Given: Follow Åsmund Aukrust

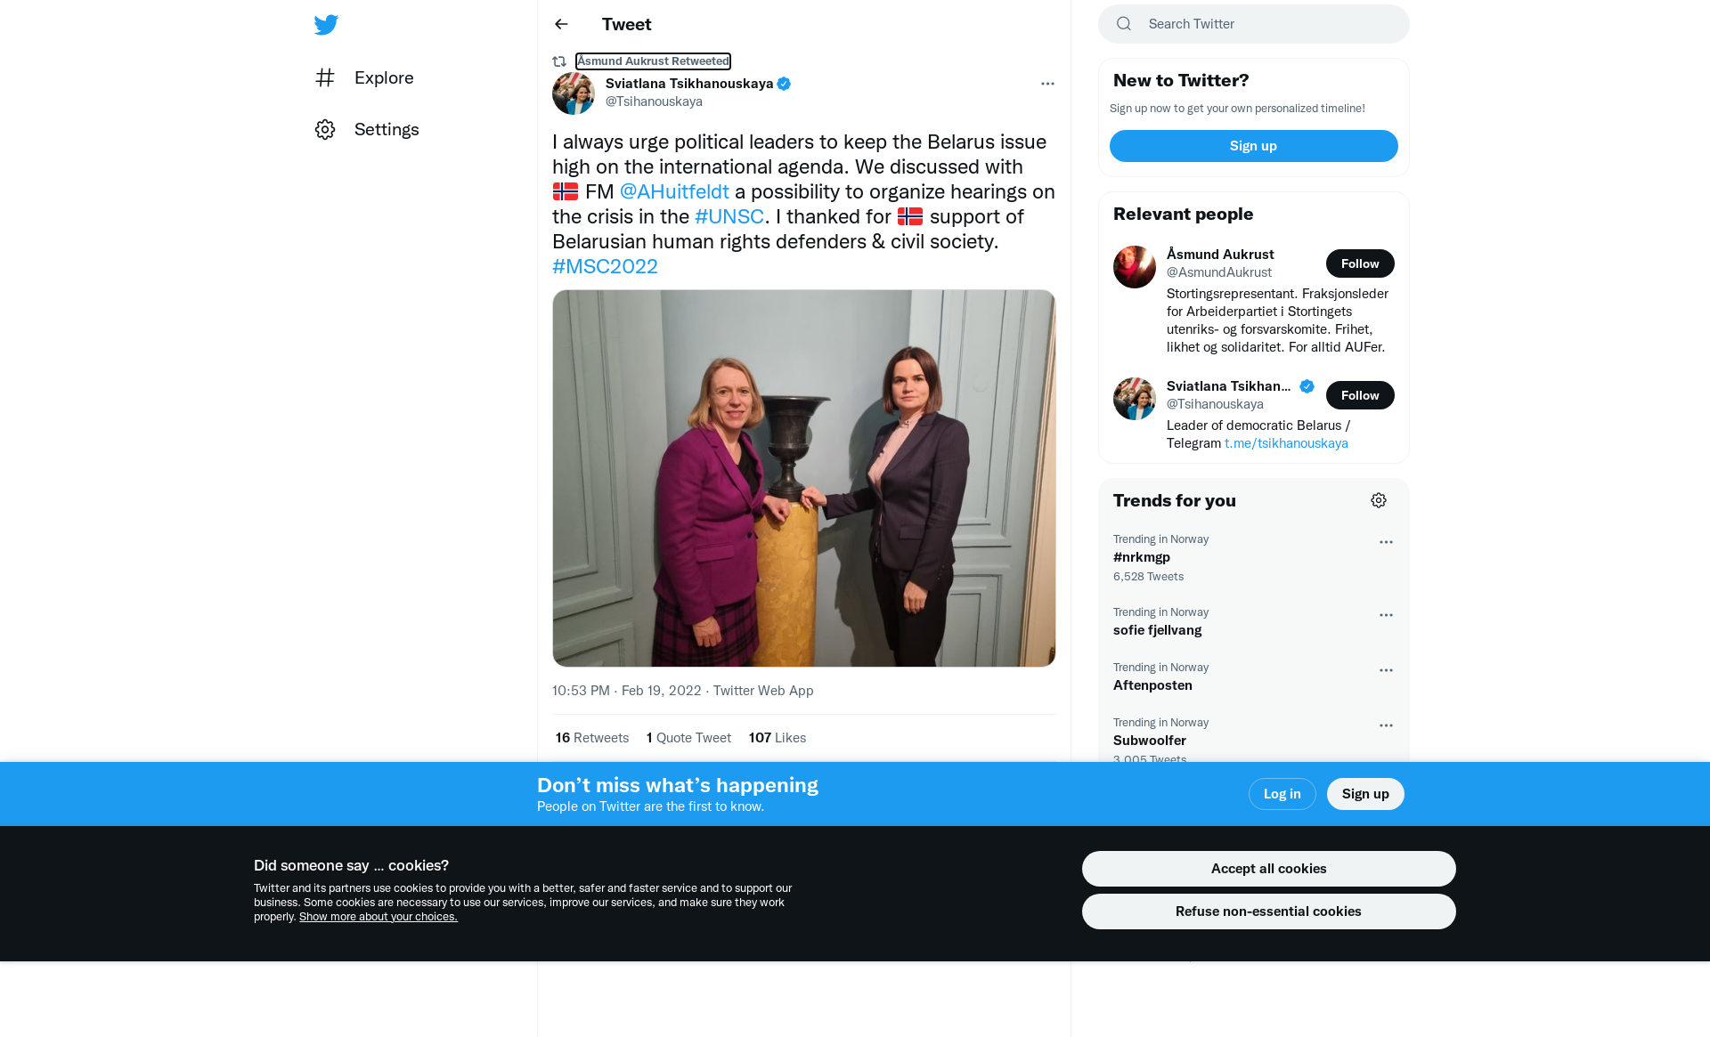Looking at the screenshot, I should coord(1360,263).
